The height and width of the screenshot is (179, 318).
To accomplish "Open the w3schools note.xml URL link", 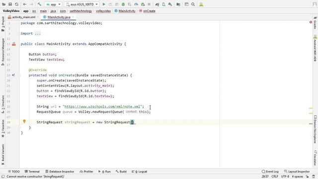I will [x=102, y=106].
